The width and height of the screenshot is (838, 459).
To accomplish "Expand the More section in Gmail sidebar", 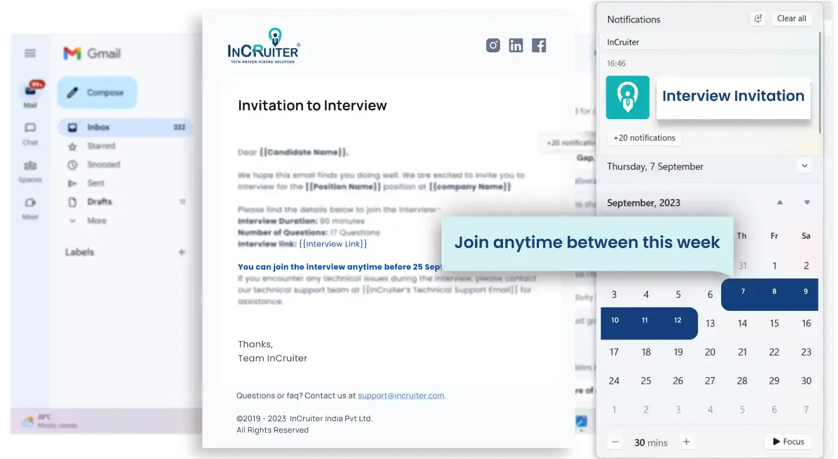I will pyautogui.click(x=97, y=221).
